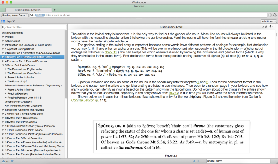278x164 pixels.
Task: Click Grammars in the workspace zone bar
Action: point(139,6)
